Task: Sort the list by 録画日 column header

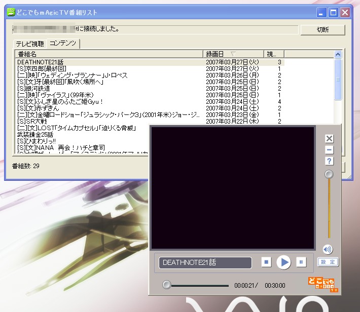Action: (233, 54)
